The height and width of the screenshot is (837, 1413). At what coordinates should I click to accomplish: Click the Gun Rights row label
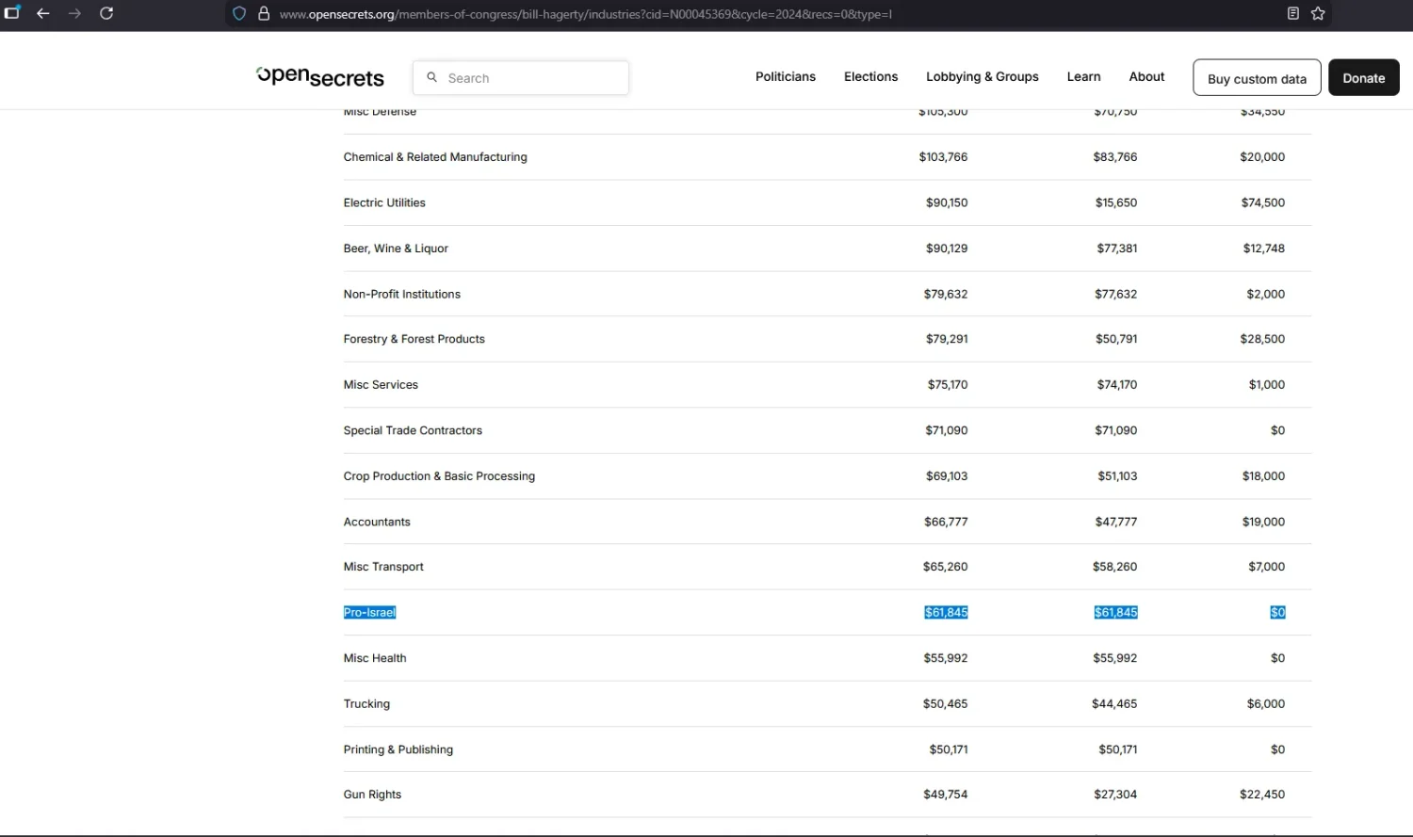click(372, 795)
